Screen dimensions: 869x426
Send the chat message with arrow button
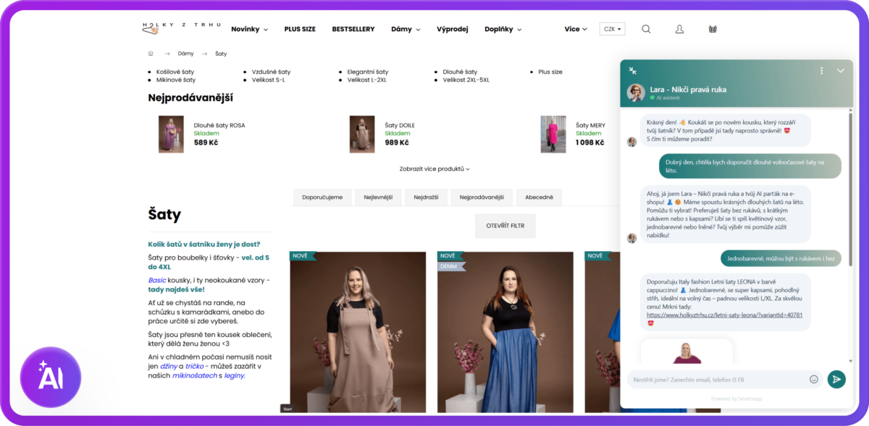[x=836, y=379]
